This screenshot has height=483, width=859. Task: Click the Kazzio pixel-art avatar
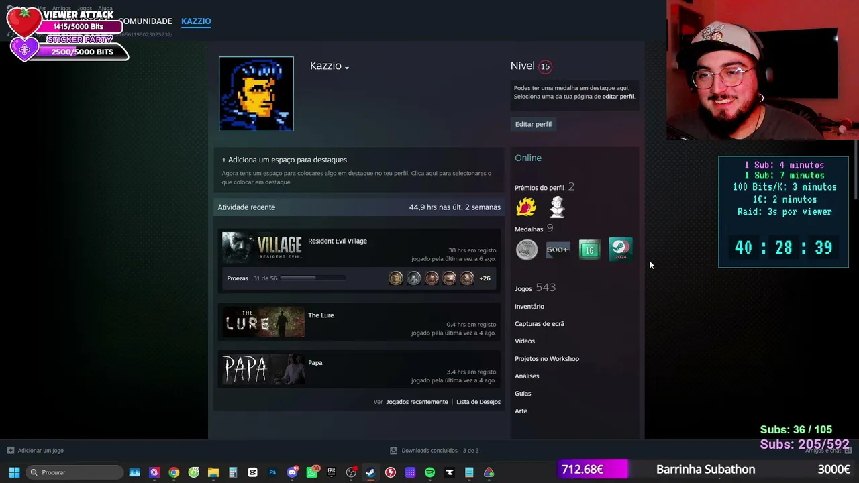pyautogui.click(x=256, y=94)
